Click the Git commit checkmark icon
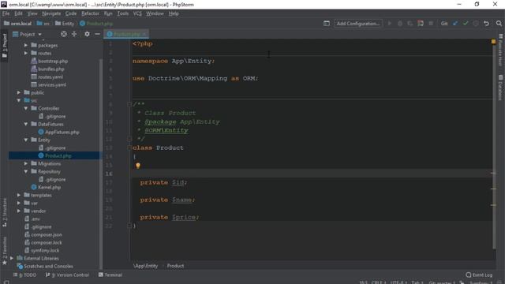The width and height of the screenshot is (505, 284). click(x=466, y=23)
